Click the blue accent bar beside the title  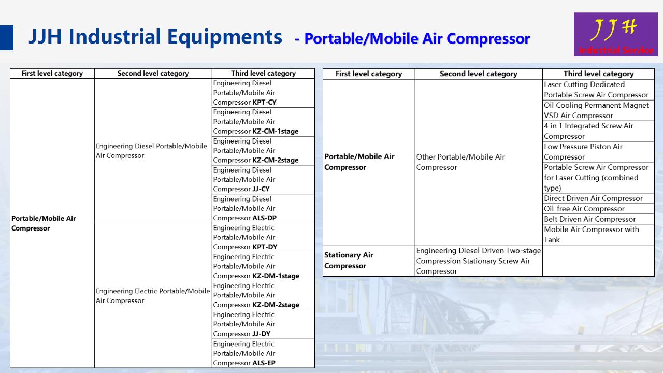click(6, 38)
